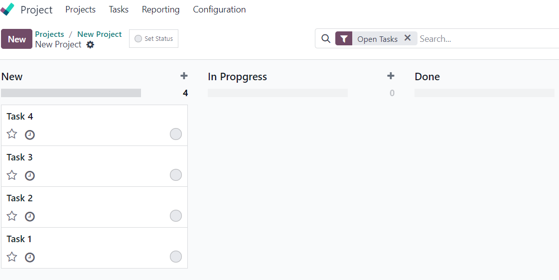Add task with plus in In Propgress column
This screenshot has width=559, height=280.
click(x=391, y=76)
